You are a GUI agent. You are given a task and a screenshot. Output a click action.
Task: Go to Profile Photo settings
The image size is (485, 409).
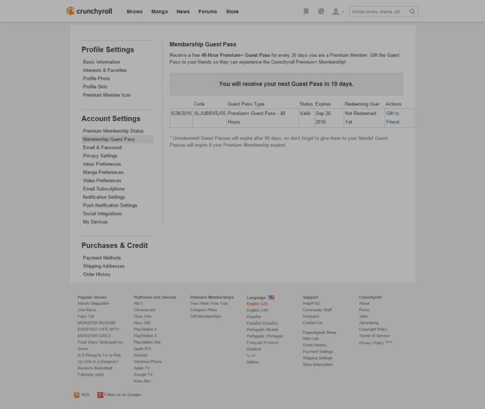(x=97, y=79)
